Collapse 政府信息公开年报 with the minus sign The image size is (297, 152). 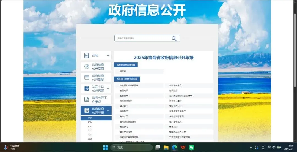(x=108, y=110)
